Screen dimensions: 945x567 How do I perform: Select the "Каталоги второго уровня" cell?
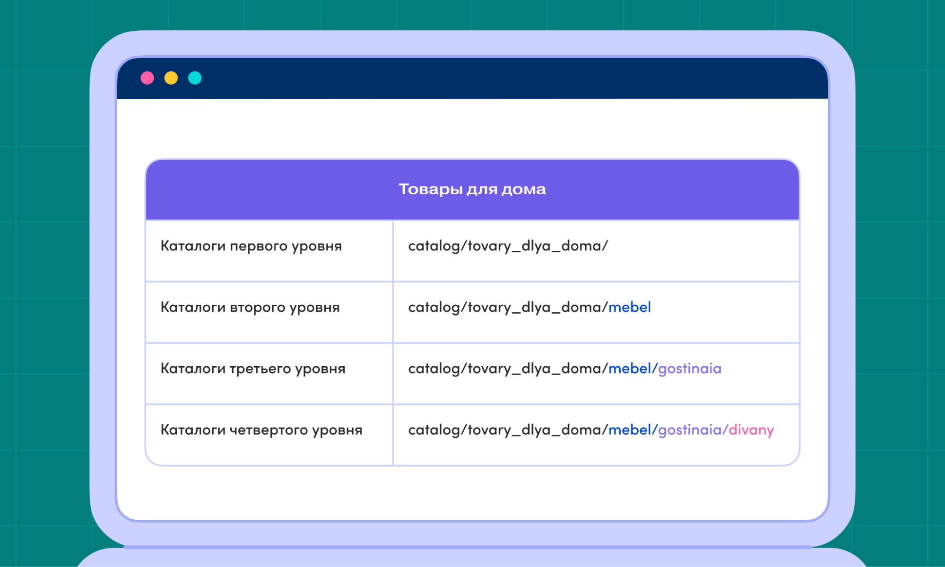coord(250,308)
